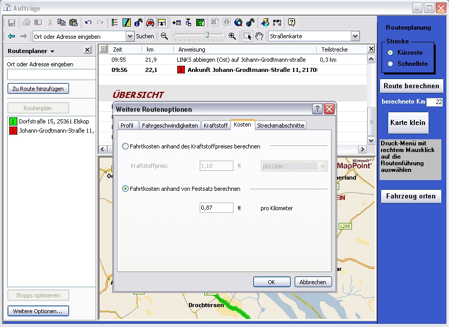The height and width of the screenshot is (327, 449).
Task: Click the zoom out magnifier icon
Action: point(164,36)
